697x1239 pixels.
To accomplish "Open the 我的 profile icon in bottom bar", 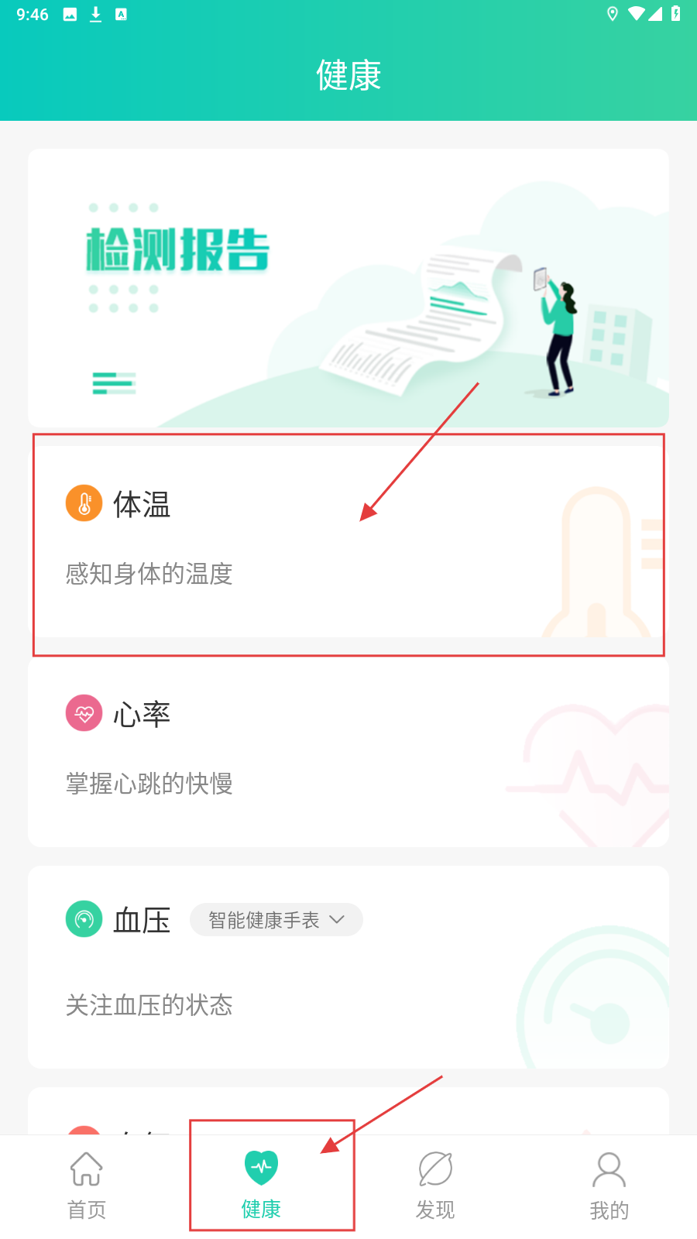I will click(x=609, y=1169).
